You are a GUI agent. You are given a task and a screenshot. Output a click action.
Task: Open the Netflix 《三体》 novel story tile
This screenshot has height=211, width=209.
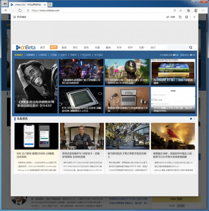tap(173, 72)
